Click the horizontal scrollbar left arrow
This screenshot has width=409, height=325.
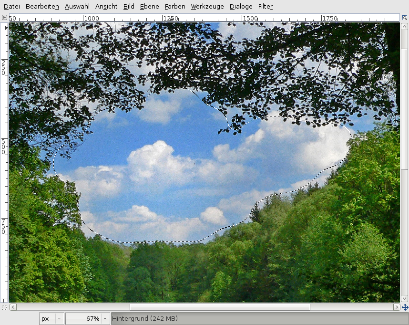(x=13, y=307)
